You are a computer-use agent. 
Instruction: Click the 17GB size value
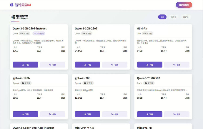(x=15, y=51)
